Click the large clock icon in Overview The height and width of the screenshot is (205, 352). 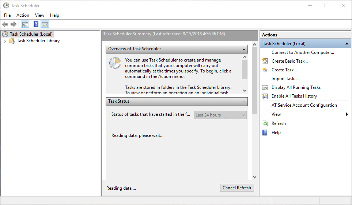(115, 63)
